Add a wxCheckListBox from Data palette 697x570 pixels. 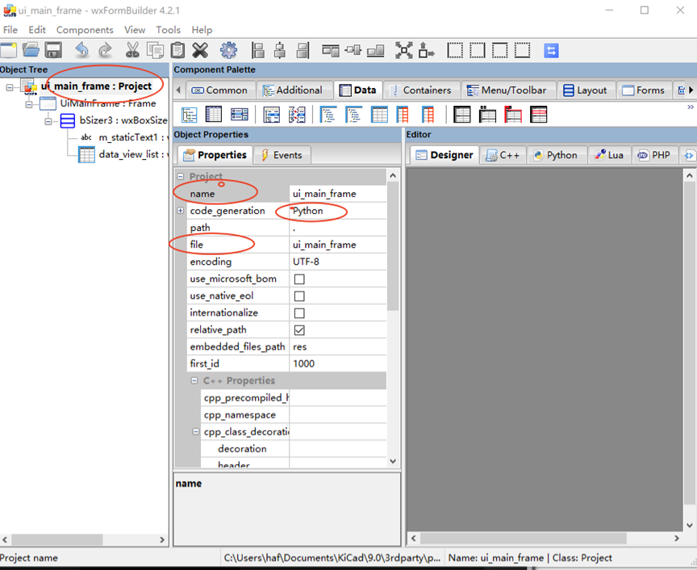pos(239,115)
